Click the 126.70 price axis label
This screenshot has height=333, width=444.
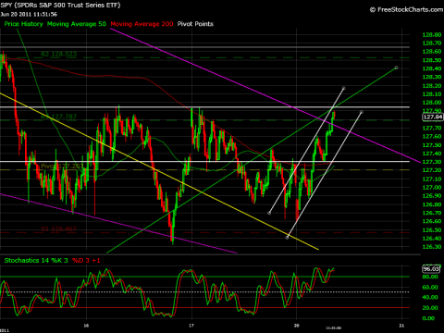click(432, 213)
